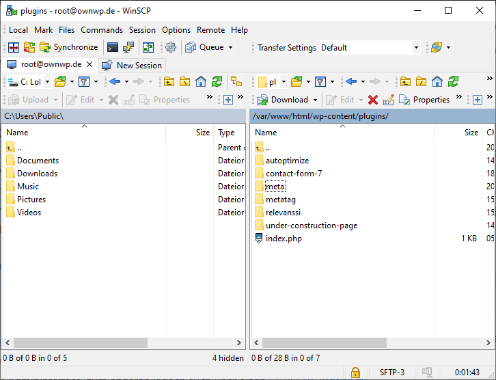The image size is (496, 380).
Task: Select the index.php remote file
Action: pos(284,239)
